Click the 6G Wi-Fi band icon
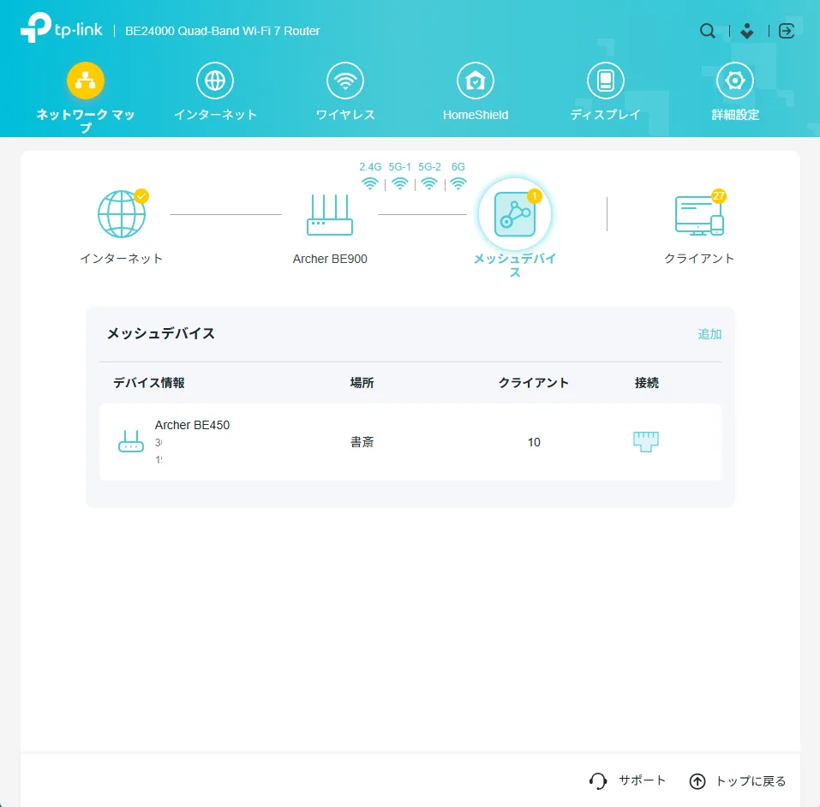The width and height of the screenshot is (820, 807). [x=458, y=183]
